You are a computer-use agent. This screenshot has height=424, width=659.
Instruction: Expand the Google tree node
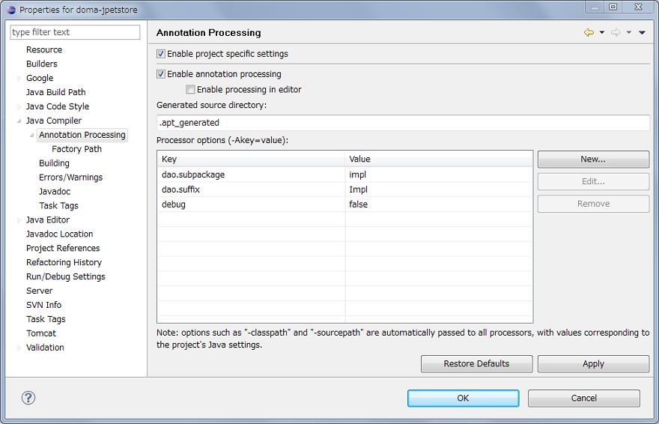pos(19,78)
